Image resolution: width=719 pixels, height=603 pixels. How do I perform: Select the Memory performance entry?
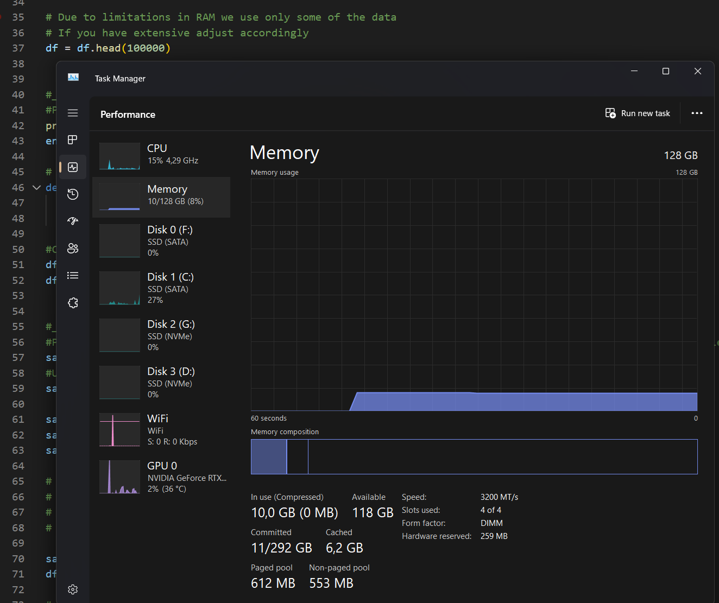pos(161,197)
